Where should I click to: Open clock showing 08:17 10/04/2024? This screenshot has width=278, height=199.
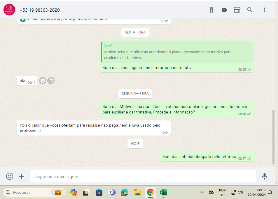tap(256, 192)
